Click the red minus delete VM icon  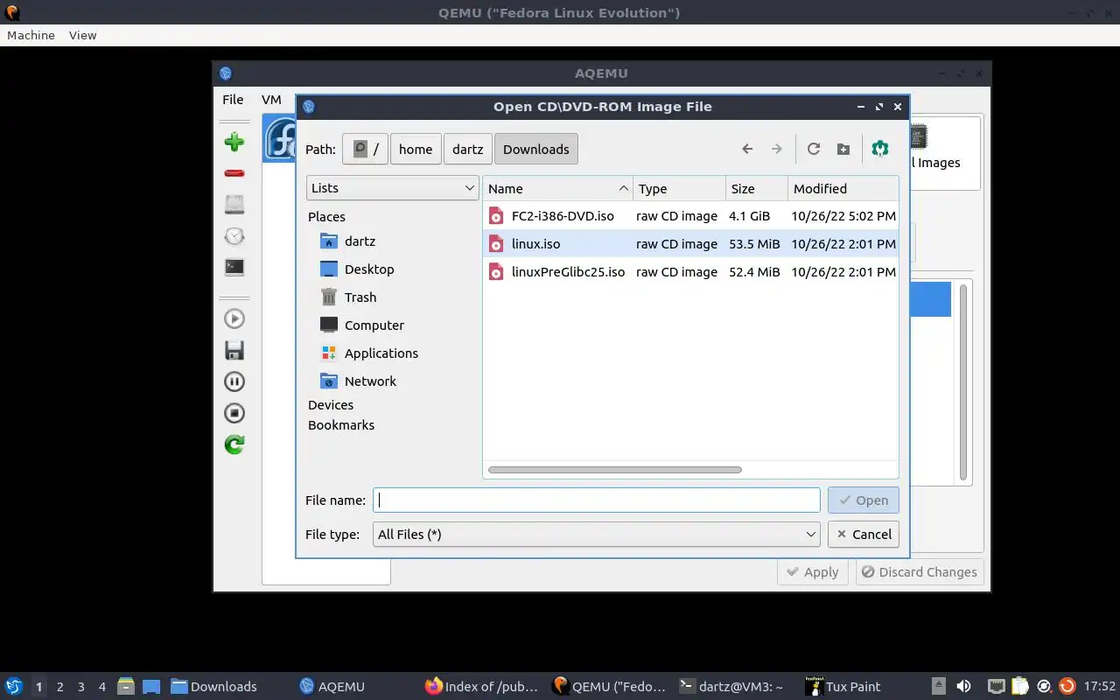click(234, 173)
